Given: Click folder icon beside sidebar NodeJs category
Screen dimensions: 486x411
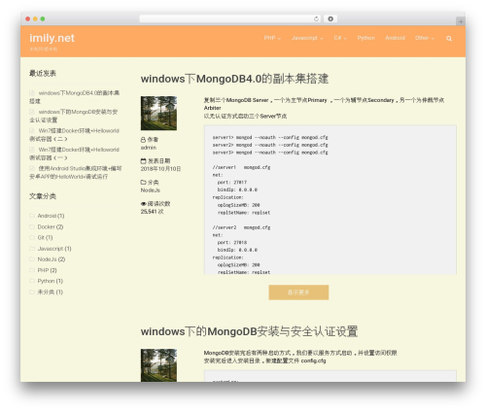Looking at the screenshot, I should click(x=32, y=259).
